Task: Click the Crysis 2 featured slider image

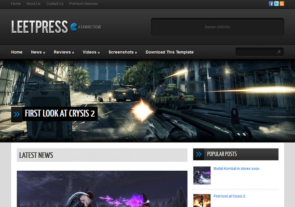Action: point(147,101)
